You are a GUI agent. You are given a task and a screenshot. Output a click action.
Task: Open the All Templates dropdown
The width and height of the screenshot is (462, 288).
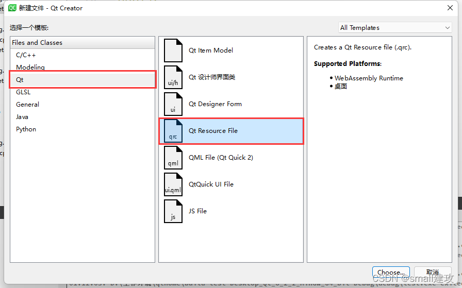pos(395,28)
